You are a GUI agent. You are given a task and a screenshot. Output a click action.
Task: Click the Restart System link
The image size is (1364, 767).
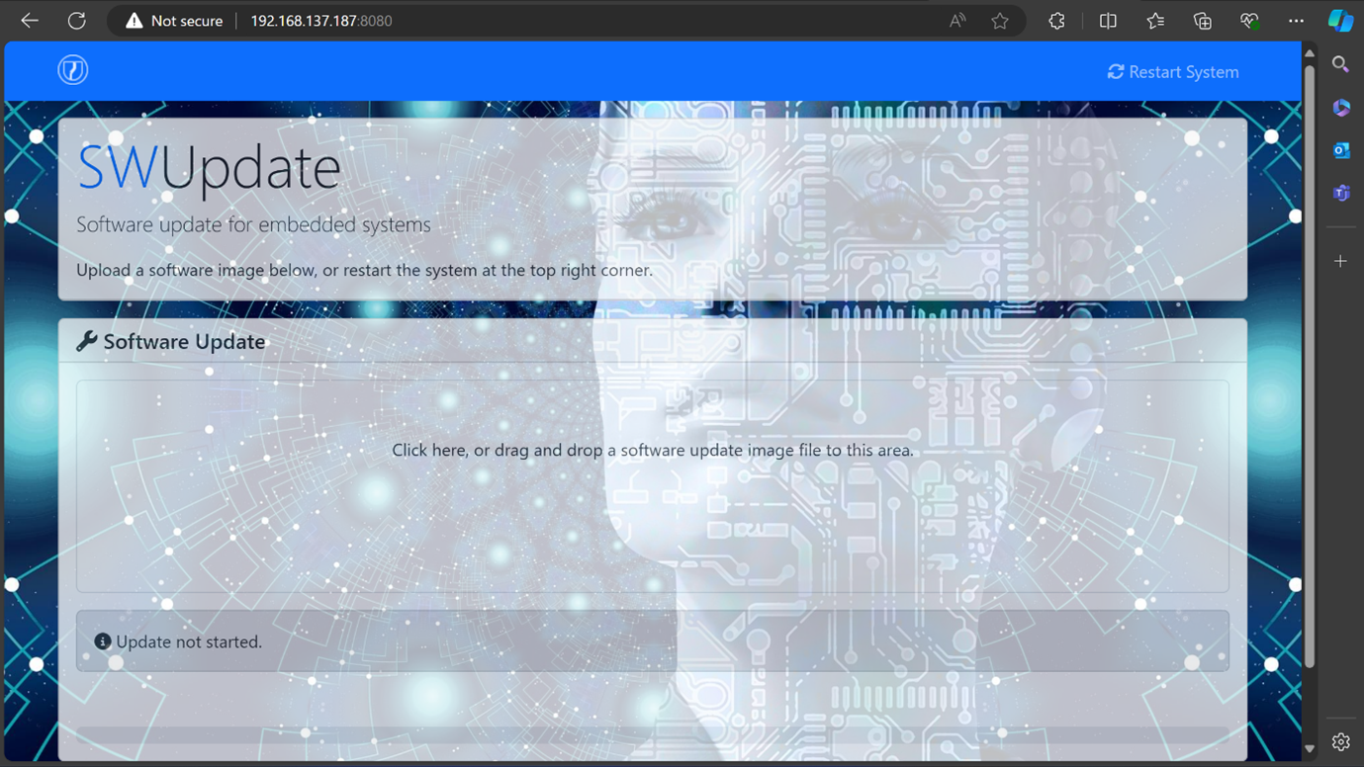coord(1172,71)
